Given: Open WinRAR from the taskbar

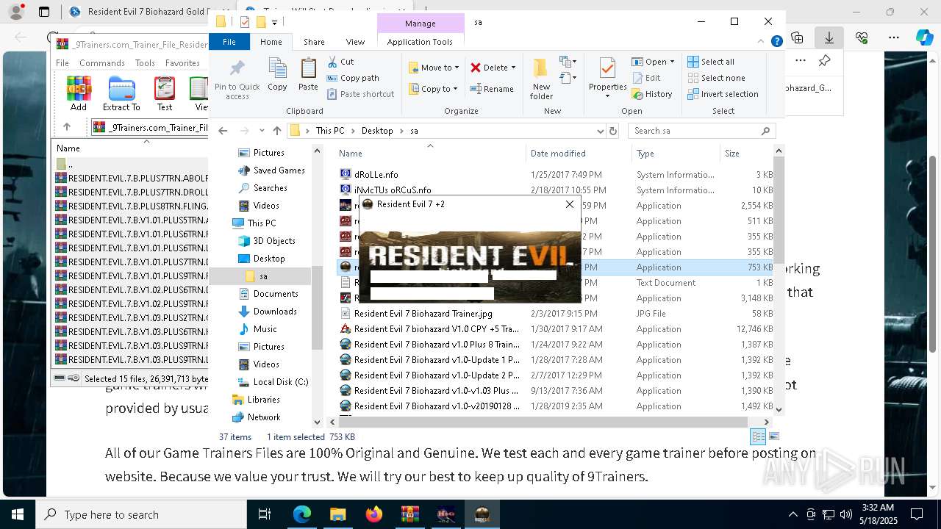Looking at the screenshot, I should click(410, 514).
